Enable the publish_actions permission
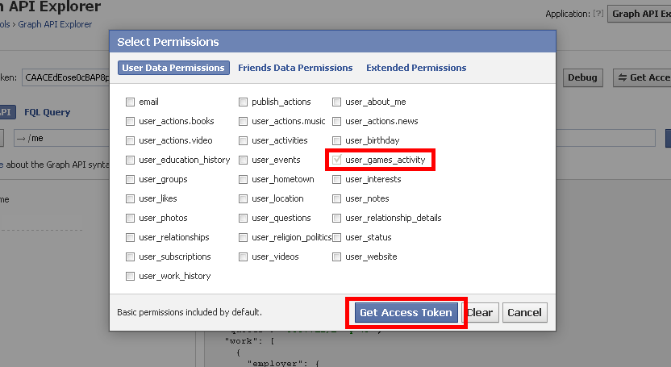Screen dimensions: 671x367 pos(243,102)
